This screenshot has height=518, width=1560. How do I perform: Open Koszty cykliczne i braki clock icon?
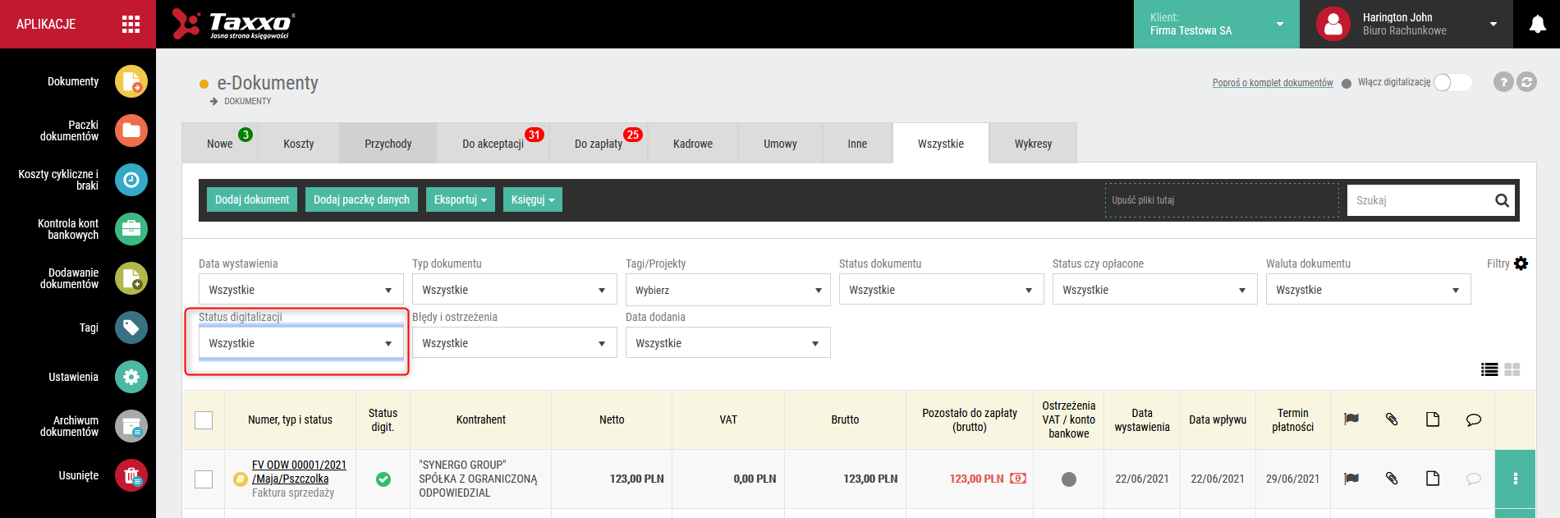coord(131,180)
